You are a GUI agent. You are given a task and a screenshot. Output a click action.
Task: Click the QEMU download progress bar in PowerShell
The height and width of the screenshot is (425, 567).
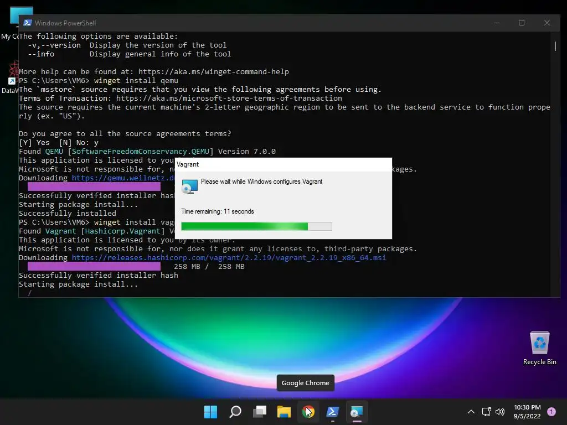pos(94,186)
